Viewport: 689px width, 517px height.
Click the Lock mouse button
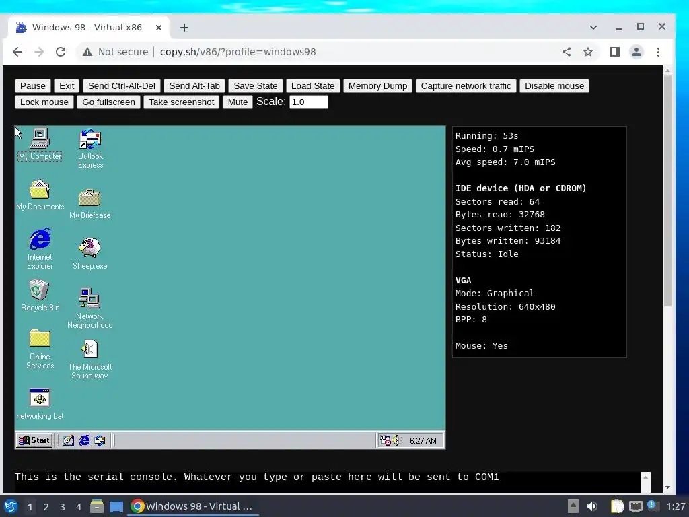pos(44,102)
